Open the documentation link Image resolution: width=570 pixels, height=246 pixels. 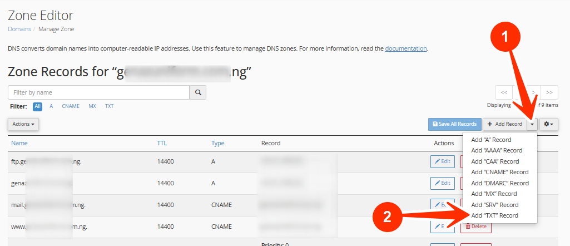(405, 48)
